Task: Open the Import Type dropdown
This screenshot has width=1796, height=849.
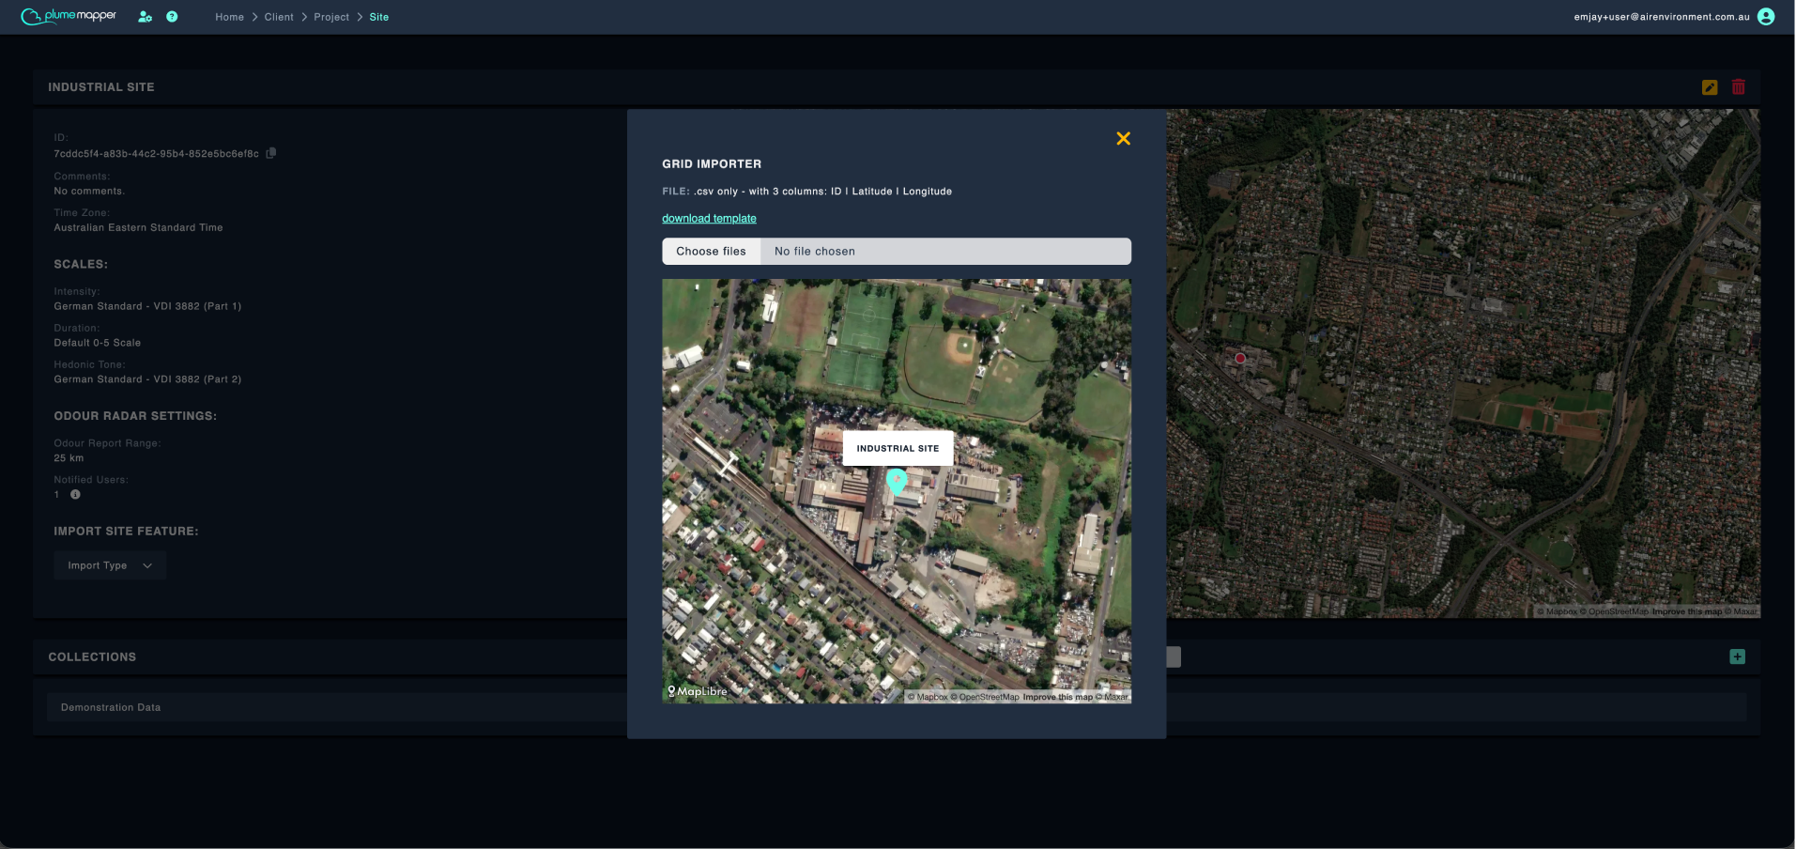Action: (x=110, y=565)
